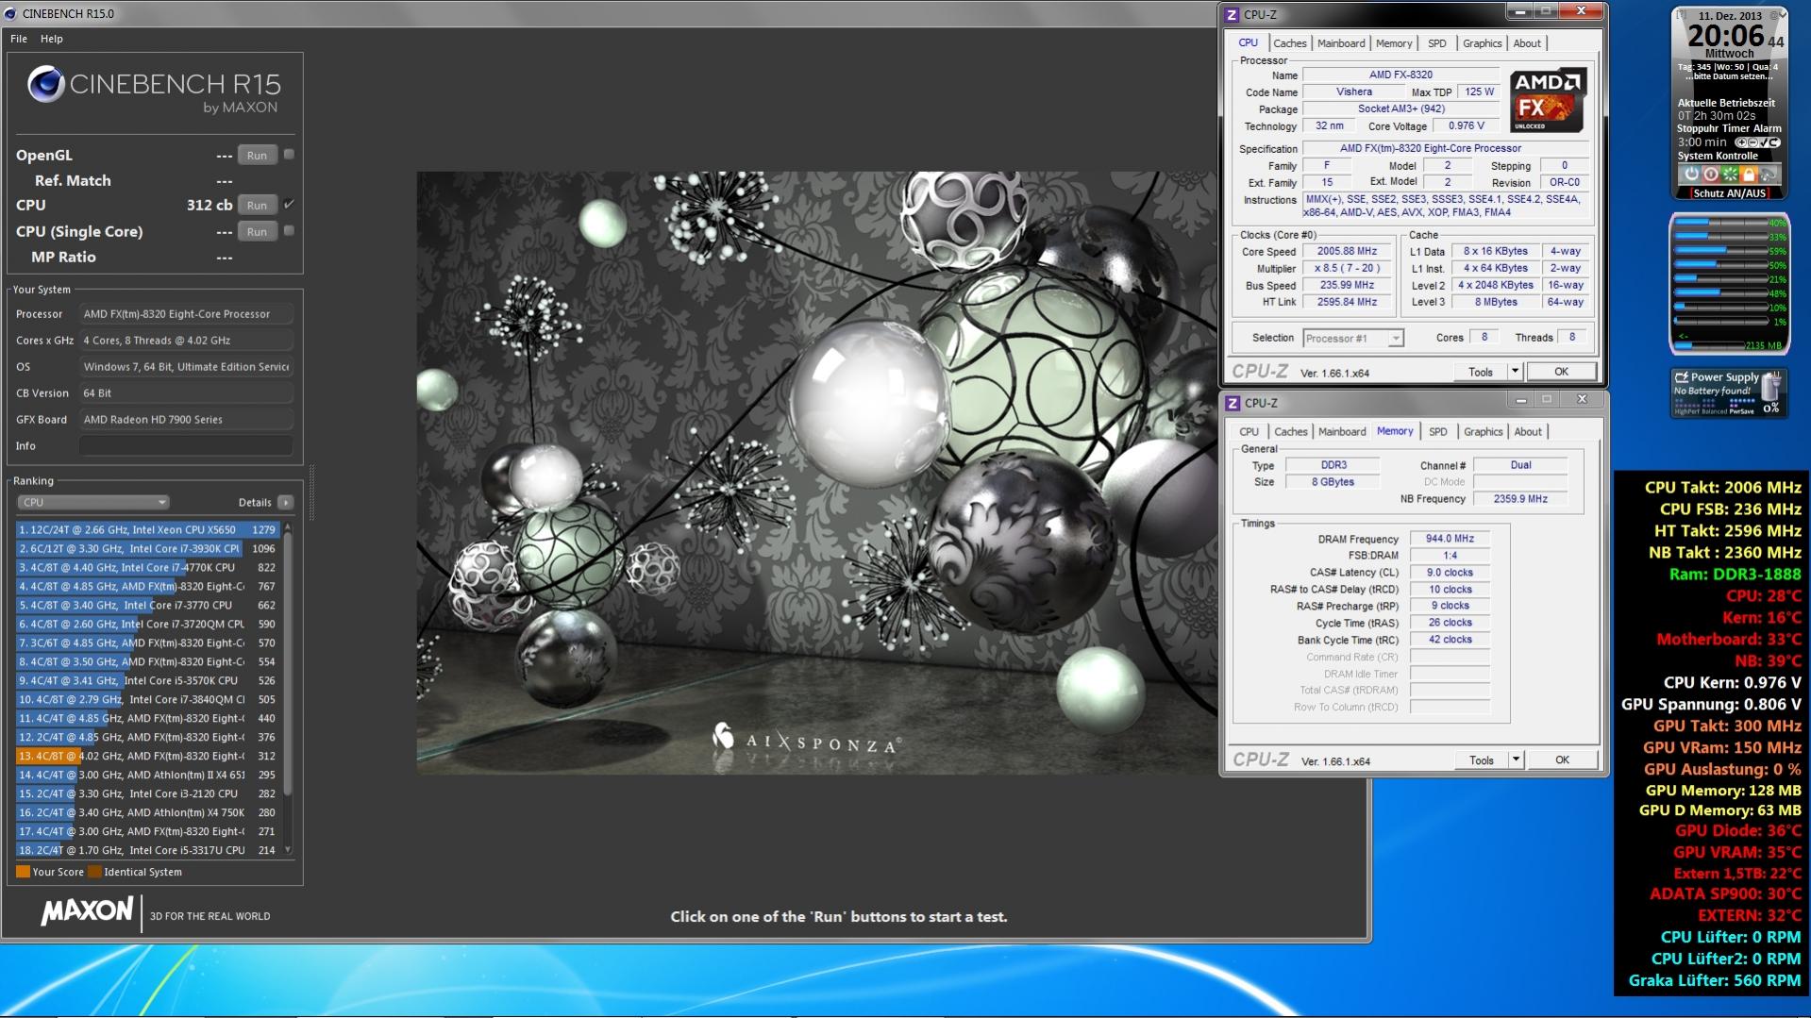Enable the OpenGL test checkbox

click(290, 155)
